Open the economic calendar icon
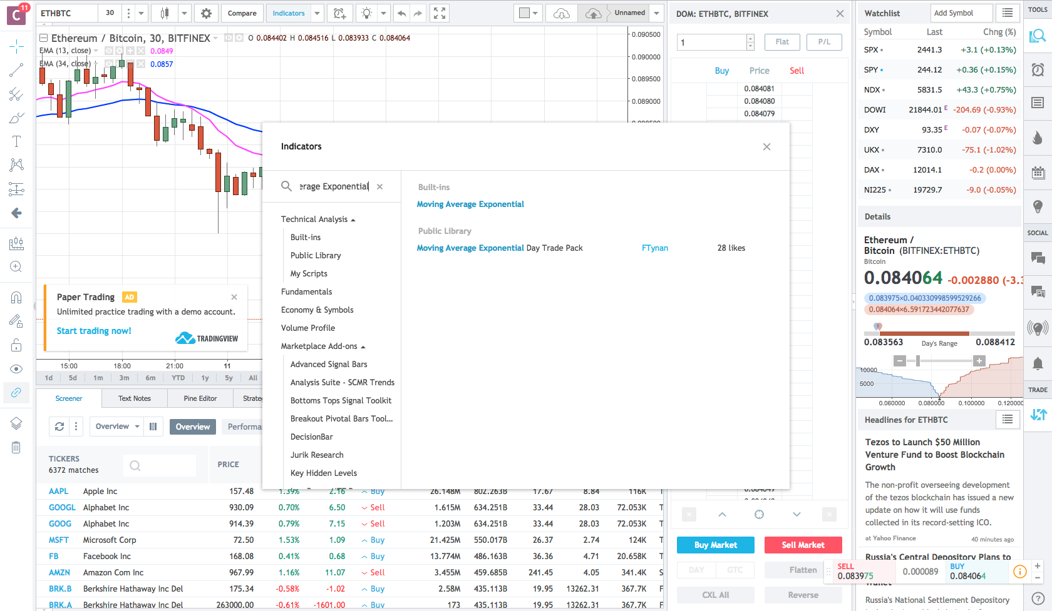The width and height of the screenshot is (1052, 611). click(1038, 172)
